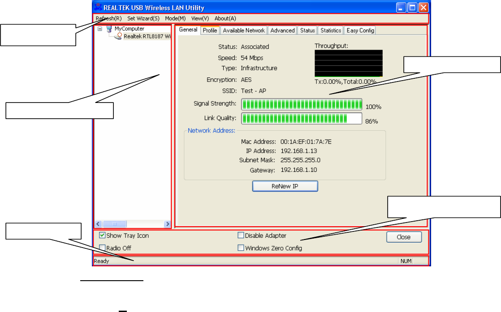The width and height of the screenshot is (501, 312).
Task: Click the REALTEK utility title bar icon
Action: point(98,7)
